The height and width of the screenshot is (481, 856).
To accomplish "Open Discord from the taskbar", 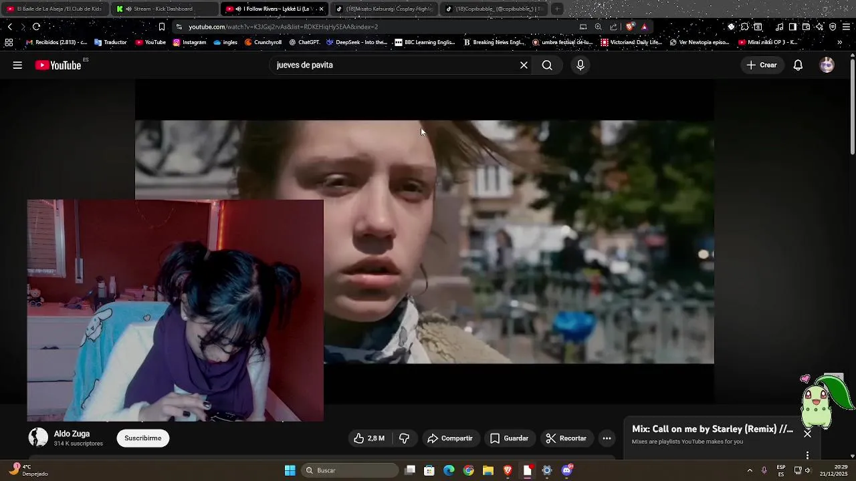I will point(567,470).
